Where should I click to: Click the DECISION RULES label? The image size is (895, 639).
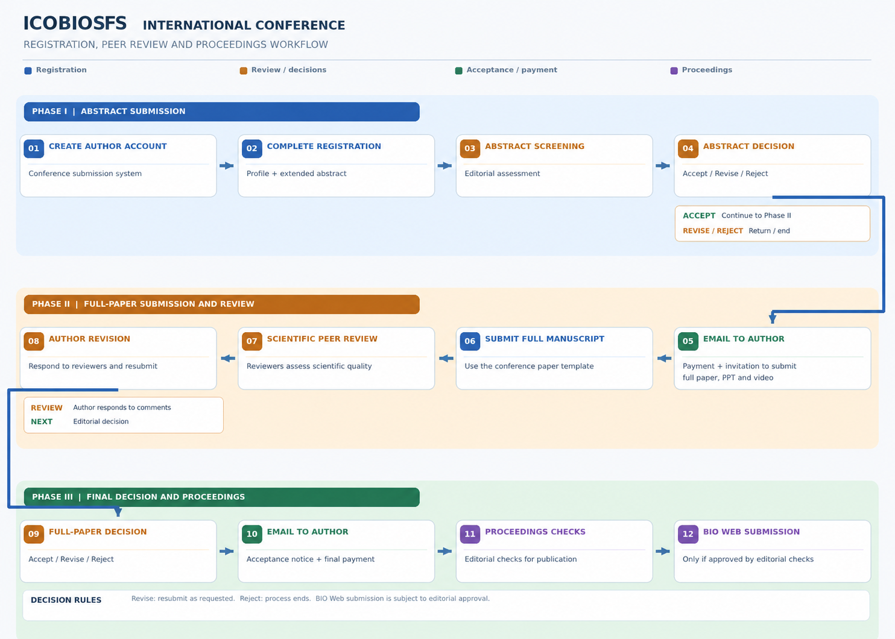(66, 600)
